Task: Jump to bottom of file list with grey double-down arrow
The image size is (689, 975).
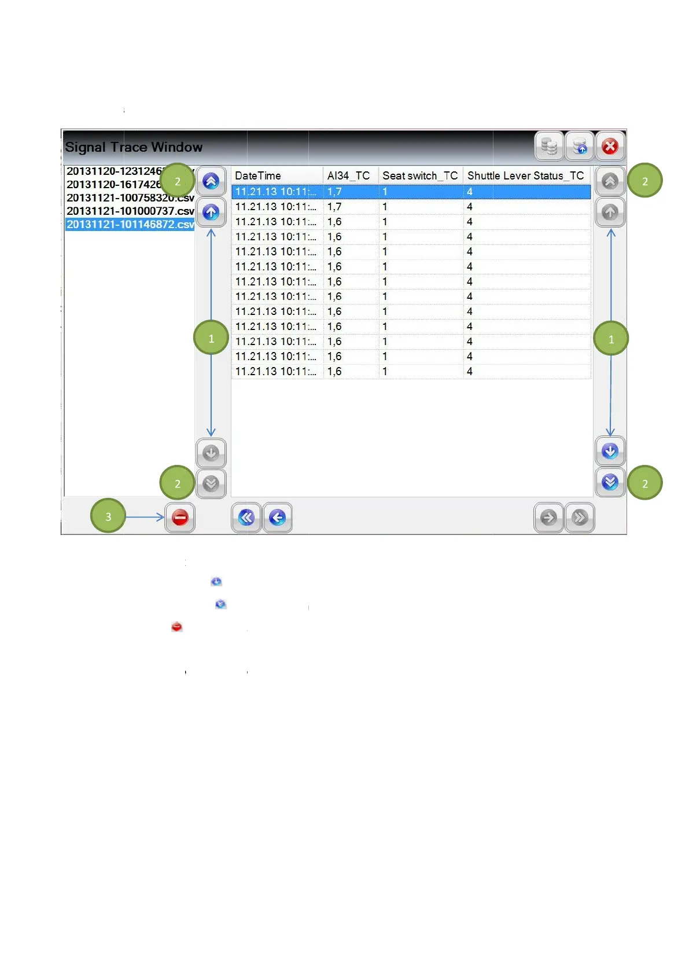Action: [211, 483]
